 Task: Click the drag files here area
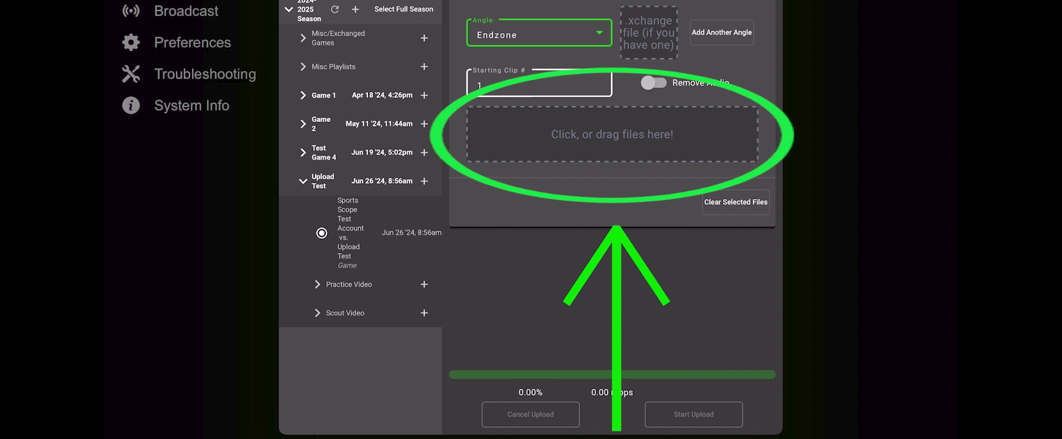coord(612,134)
